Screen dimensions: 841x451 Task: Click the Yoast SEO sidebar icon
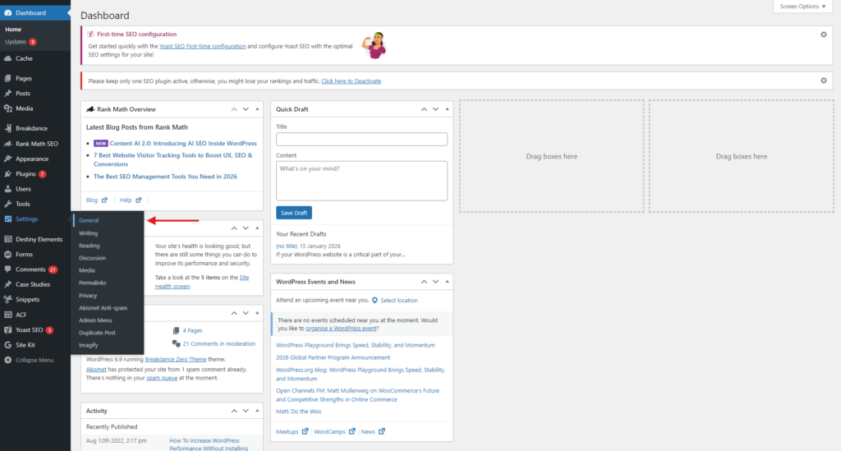pos(7,330)
